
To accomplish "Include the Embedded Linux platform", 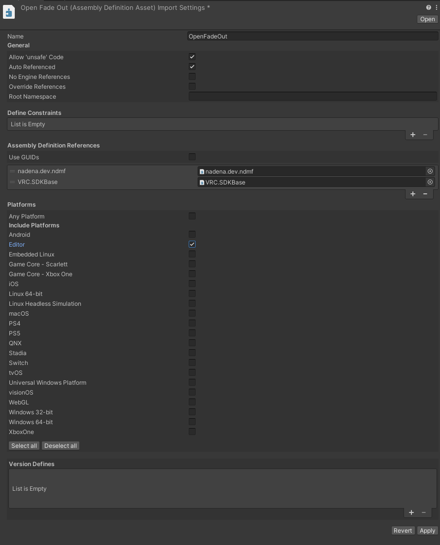I will [x=192, y=254].
